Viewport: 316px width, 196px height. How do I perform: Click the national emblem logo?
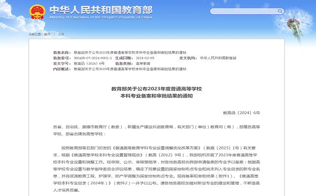(35, 12)
